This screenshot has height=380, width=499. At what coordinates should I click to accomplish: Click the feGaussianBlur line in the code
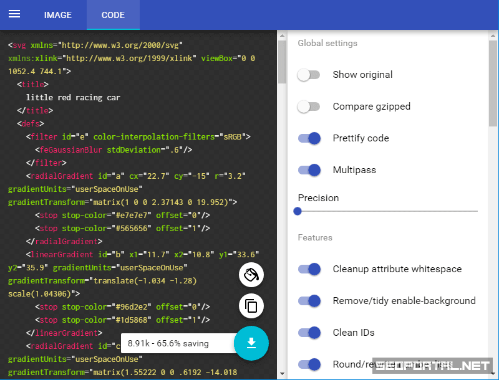click(113, 150)
